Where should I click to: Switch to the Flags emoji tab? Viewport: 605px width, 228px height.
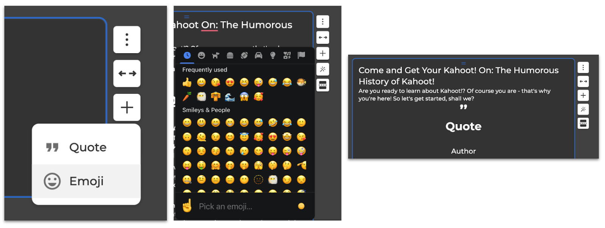tap(301, 56)
